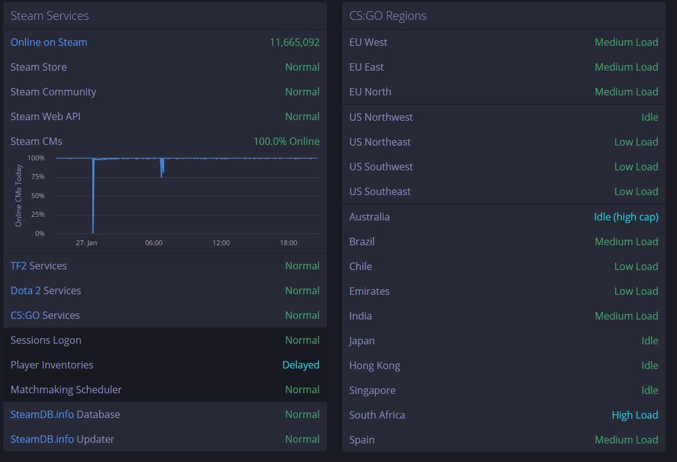Open the Online on Steam link
The image size is (677, 462).
click(x=49, y=42)
